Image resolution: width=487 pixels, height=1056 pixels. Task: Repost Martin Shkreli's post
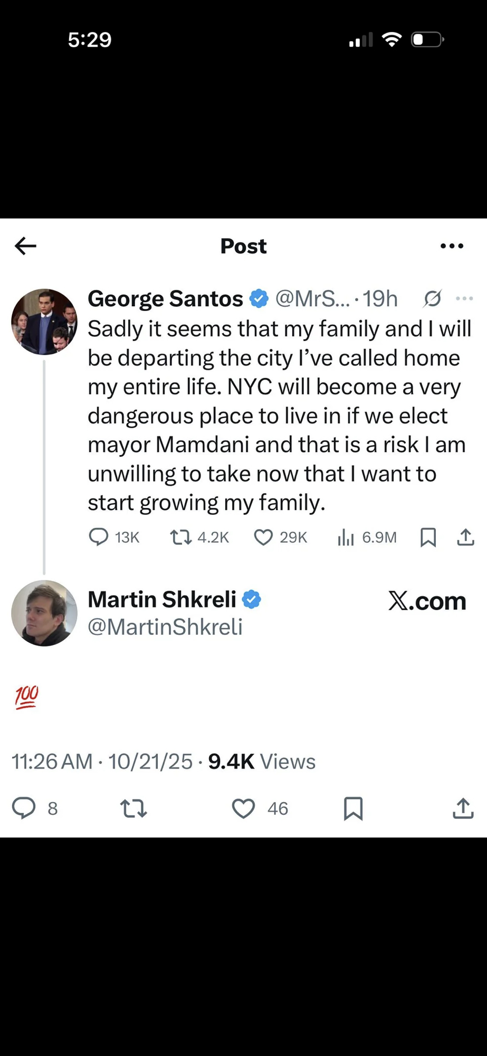[x=133, y=808]
